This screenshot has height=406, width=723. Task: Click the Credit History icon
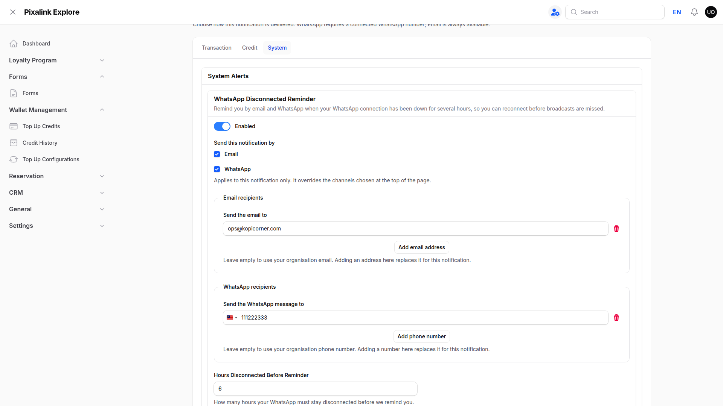tap(14, 143)
